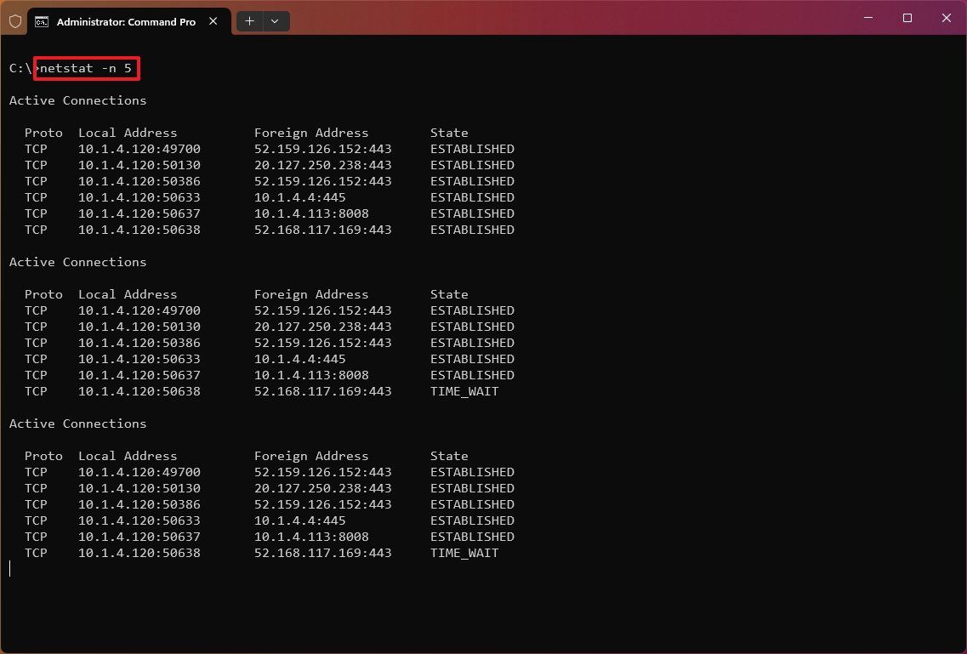Image resolution: width=967 pixels, height=654 pixels.
Task: Place cursor at the blinking terminal cursor
Action: pos(9,568)
